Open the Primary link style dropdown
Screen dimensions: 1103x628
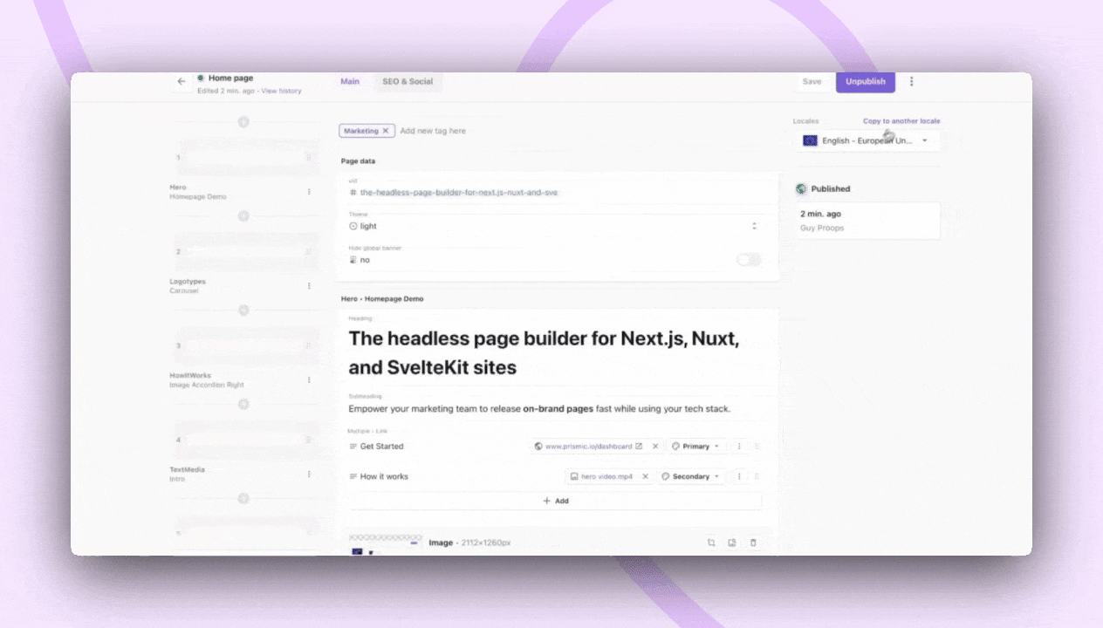697,446
